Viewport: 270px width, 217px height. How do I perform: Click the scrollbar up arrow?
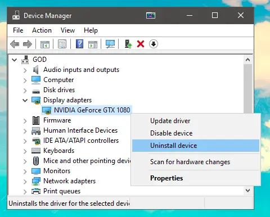tap(247, 60)
